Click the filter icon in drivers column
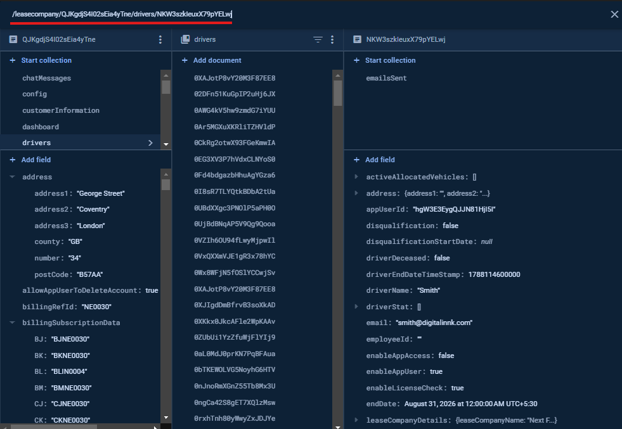The width and height of the screenshot is (622, 429). 318,39
